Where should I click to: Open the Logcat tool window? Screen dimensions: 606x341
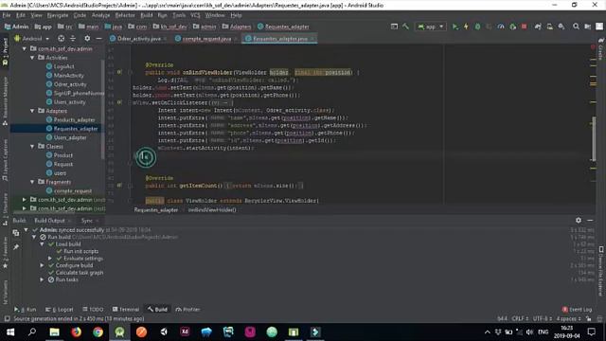(59, 310)
